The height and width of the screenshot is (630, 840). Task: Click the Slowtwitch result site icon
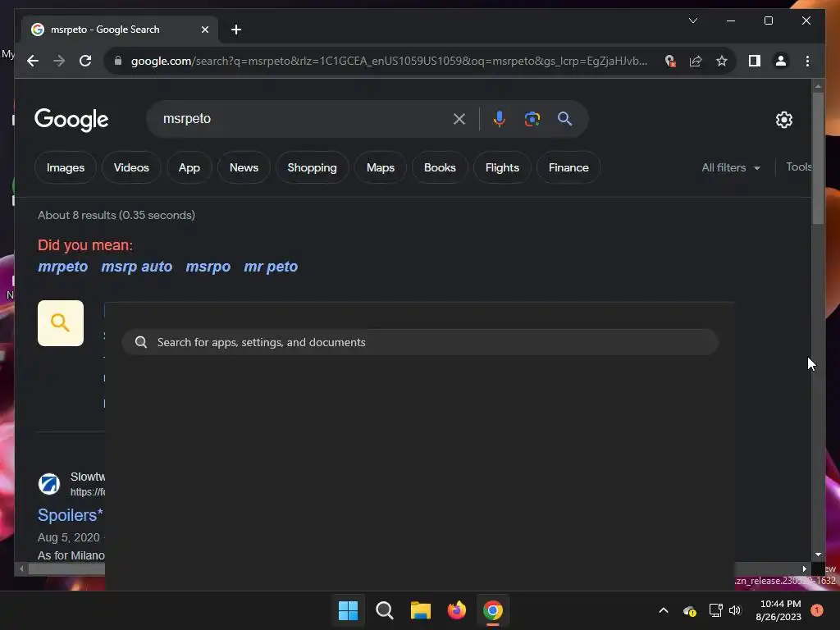48,484
